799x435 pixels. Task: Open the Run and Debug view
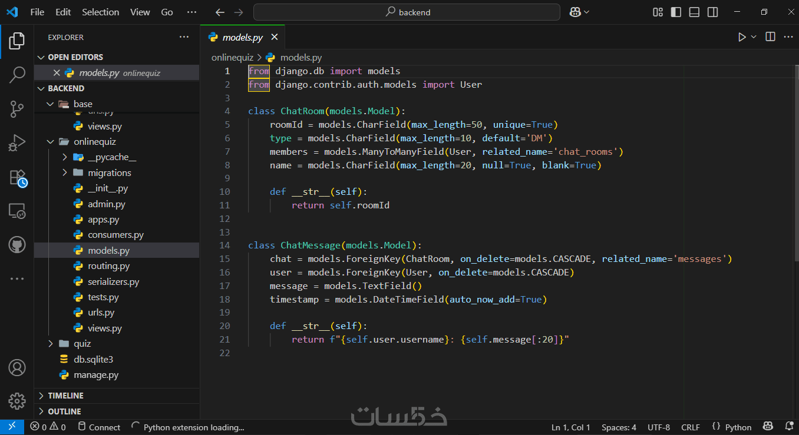coord(17,142)
